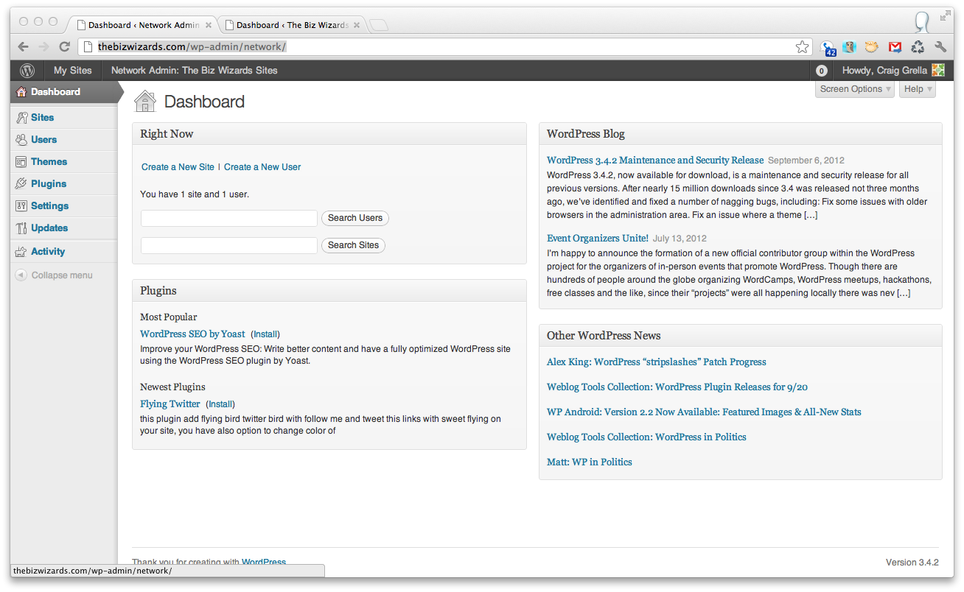Image resolution: width=964 pixels, height=592 pixels.
Task: Open a new browser tab
Action: (378, 26)
